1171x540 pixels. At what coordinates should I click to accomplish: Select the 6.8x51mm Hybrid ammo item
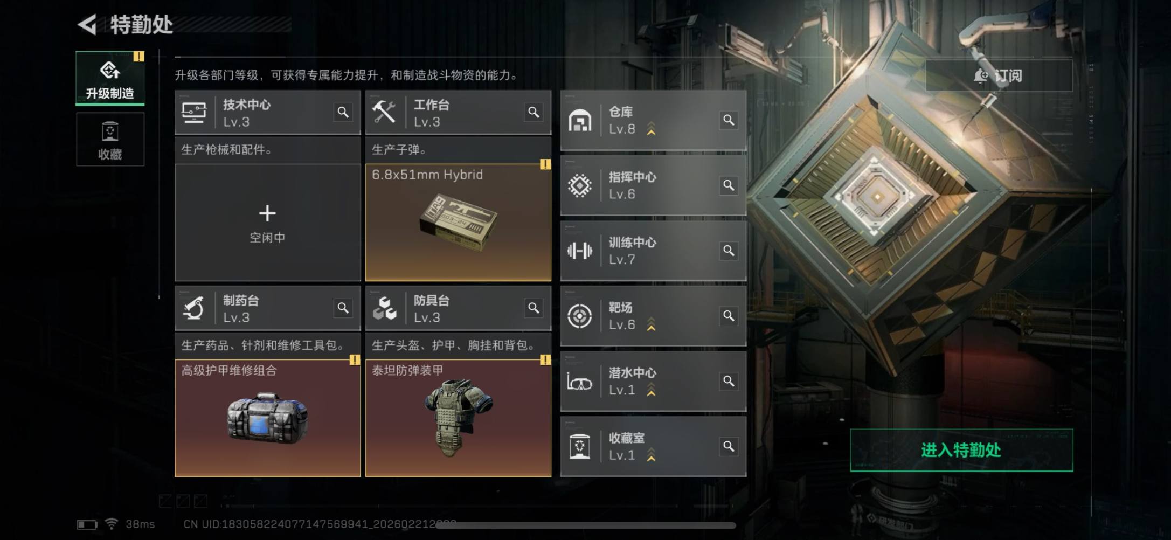tap(458, 223)
